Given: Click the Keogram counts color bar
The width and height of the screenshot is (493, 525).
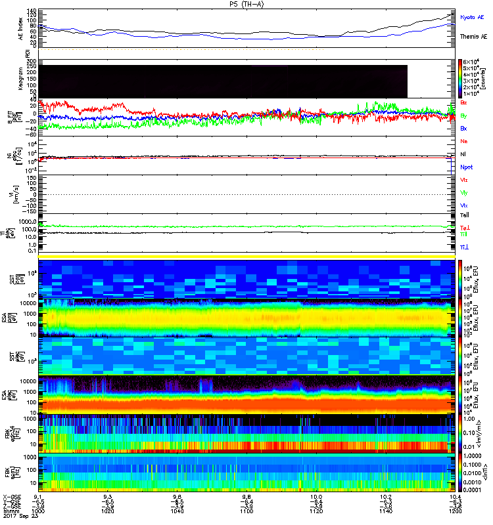Looking at the screenshot, I should click(460, 79).
